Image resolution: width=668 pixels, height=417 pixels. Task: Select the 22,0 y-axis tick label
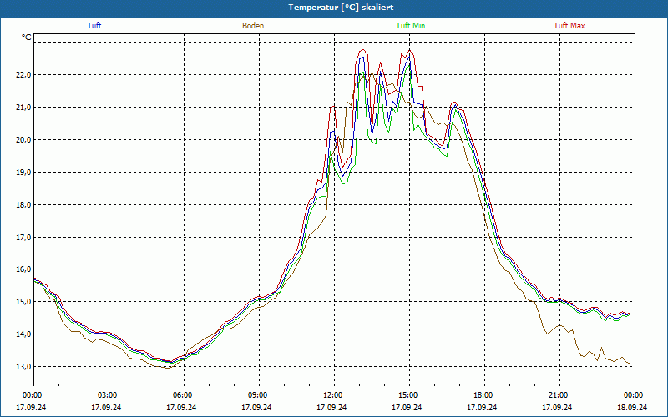pyautogui.click(x=22, y=75)
